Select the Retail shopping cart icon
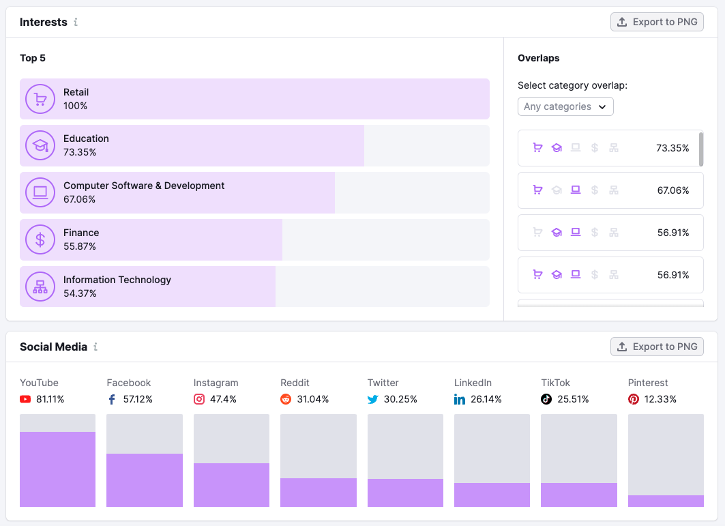This screenshot has width=725, height=526. tap(40, 98)
